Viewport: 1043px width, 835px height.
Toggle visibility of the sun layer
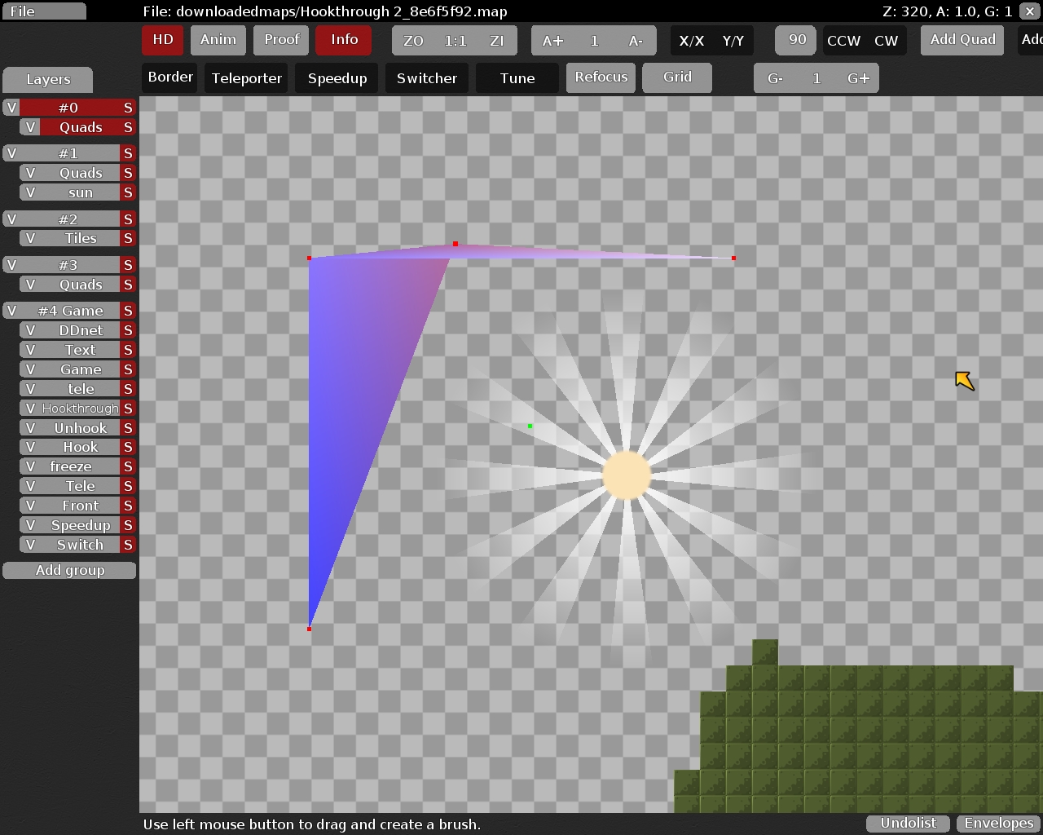point(30,193)
